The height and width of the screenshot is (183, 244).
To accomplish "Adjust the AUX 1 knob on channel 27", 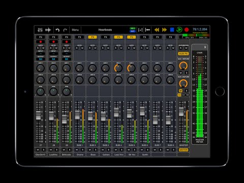I will click(41, 68).
